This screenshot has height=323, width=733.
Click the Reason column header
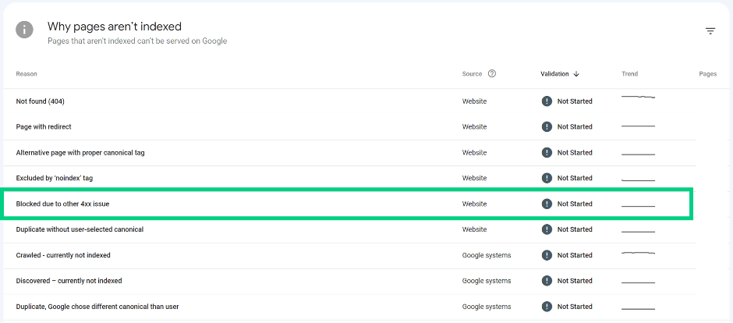click(27, 74)
